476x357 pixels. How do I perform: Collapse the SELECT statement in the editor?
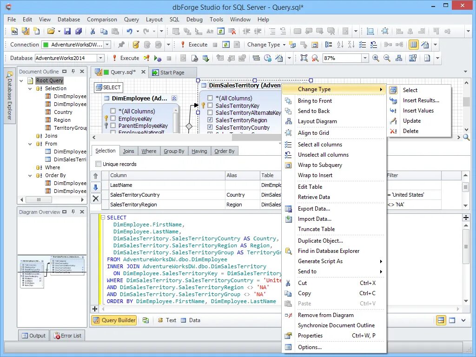point(103,218)
